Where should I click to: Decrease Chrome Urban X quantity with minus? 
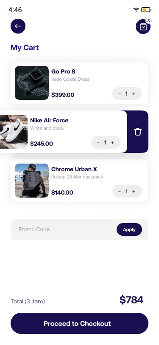point(120,192)
